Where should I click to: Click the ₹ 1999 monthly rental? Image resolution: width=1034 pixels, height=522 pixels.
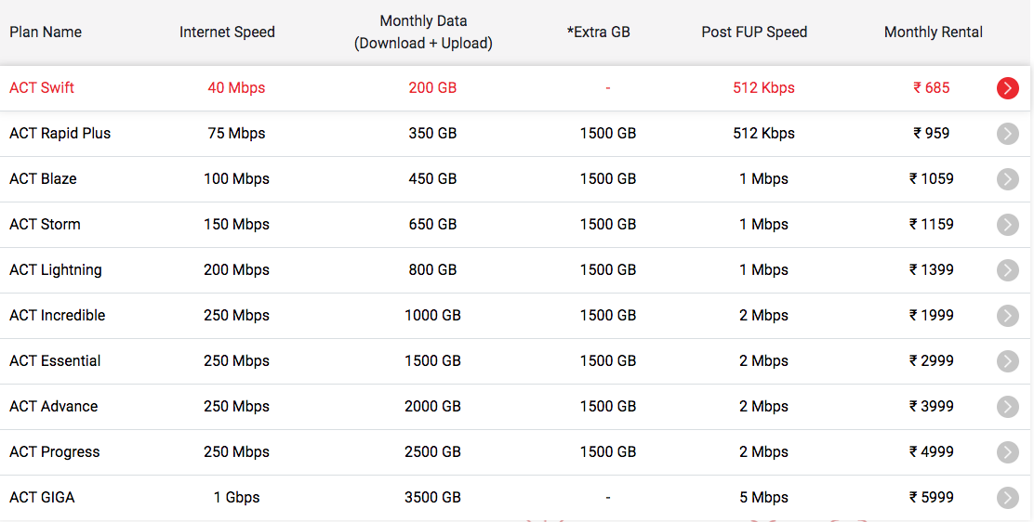931,315
